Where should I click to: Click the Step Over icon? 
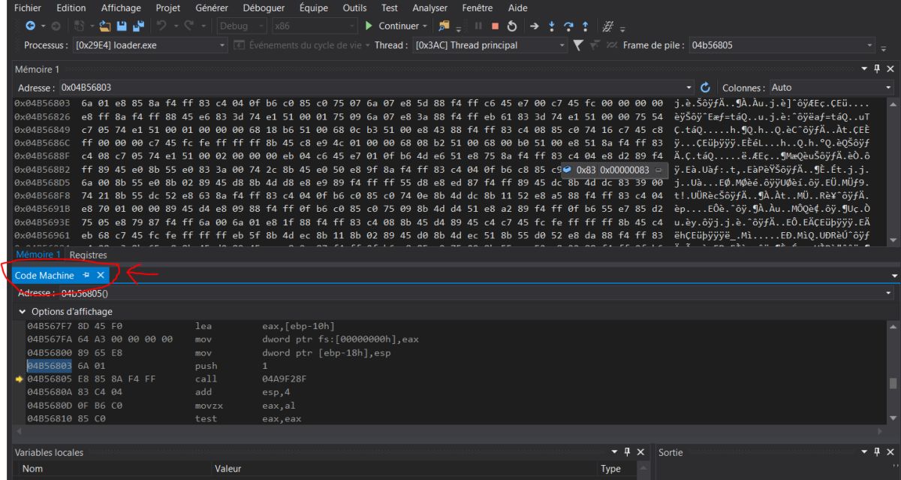[567, 26]
